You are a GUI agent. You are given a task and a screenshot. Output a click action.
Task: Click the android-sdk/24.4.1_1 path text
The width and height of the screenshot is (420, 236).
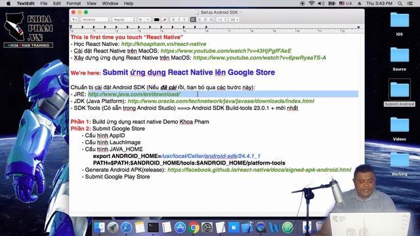(211, 156)
